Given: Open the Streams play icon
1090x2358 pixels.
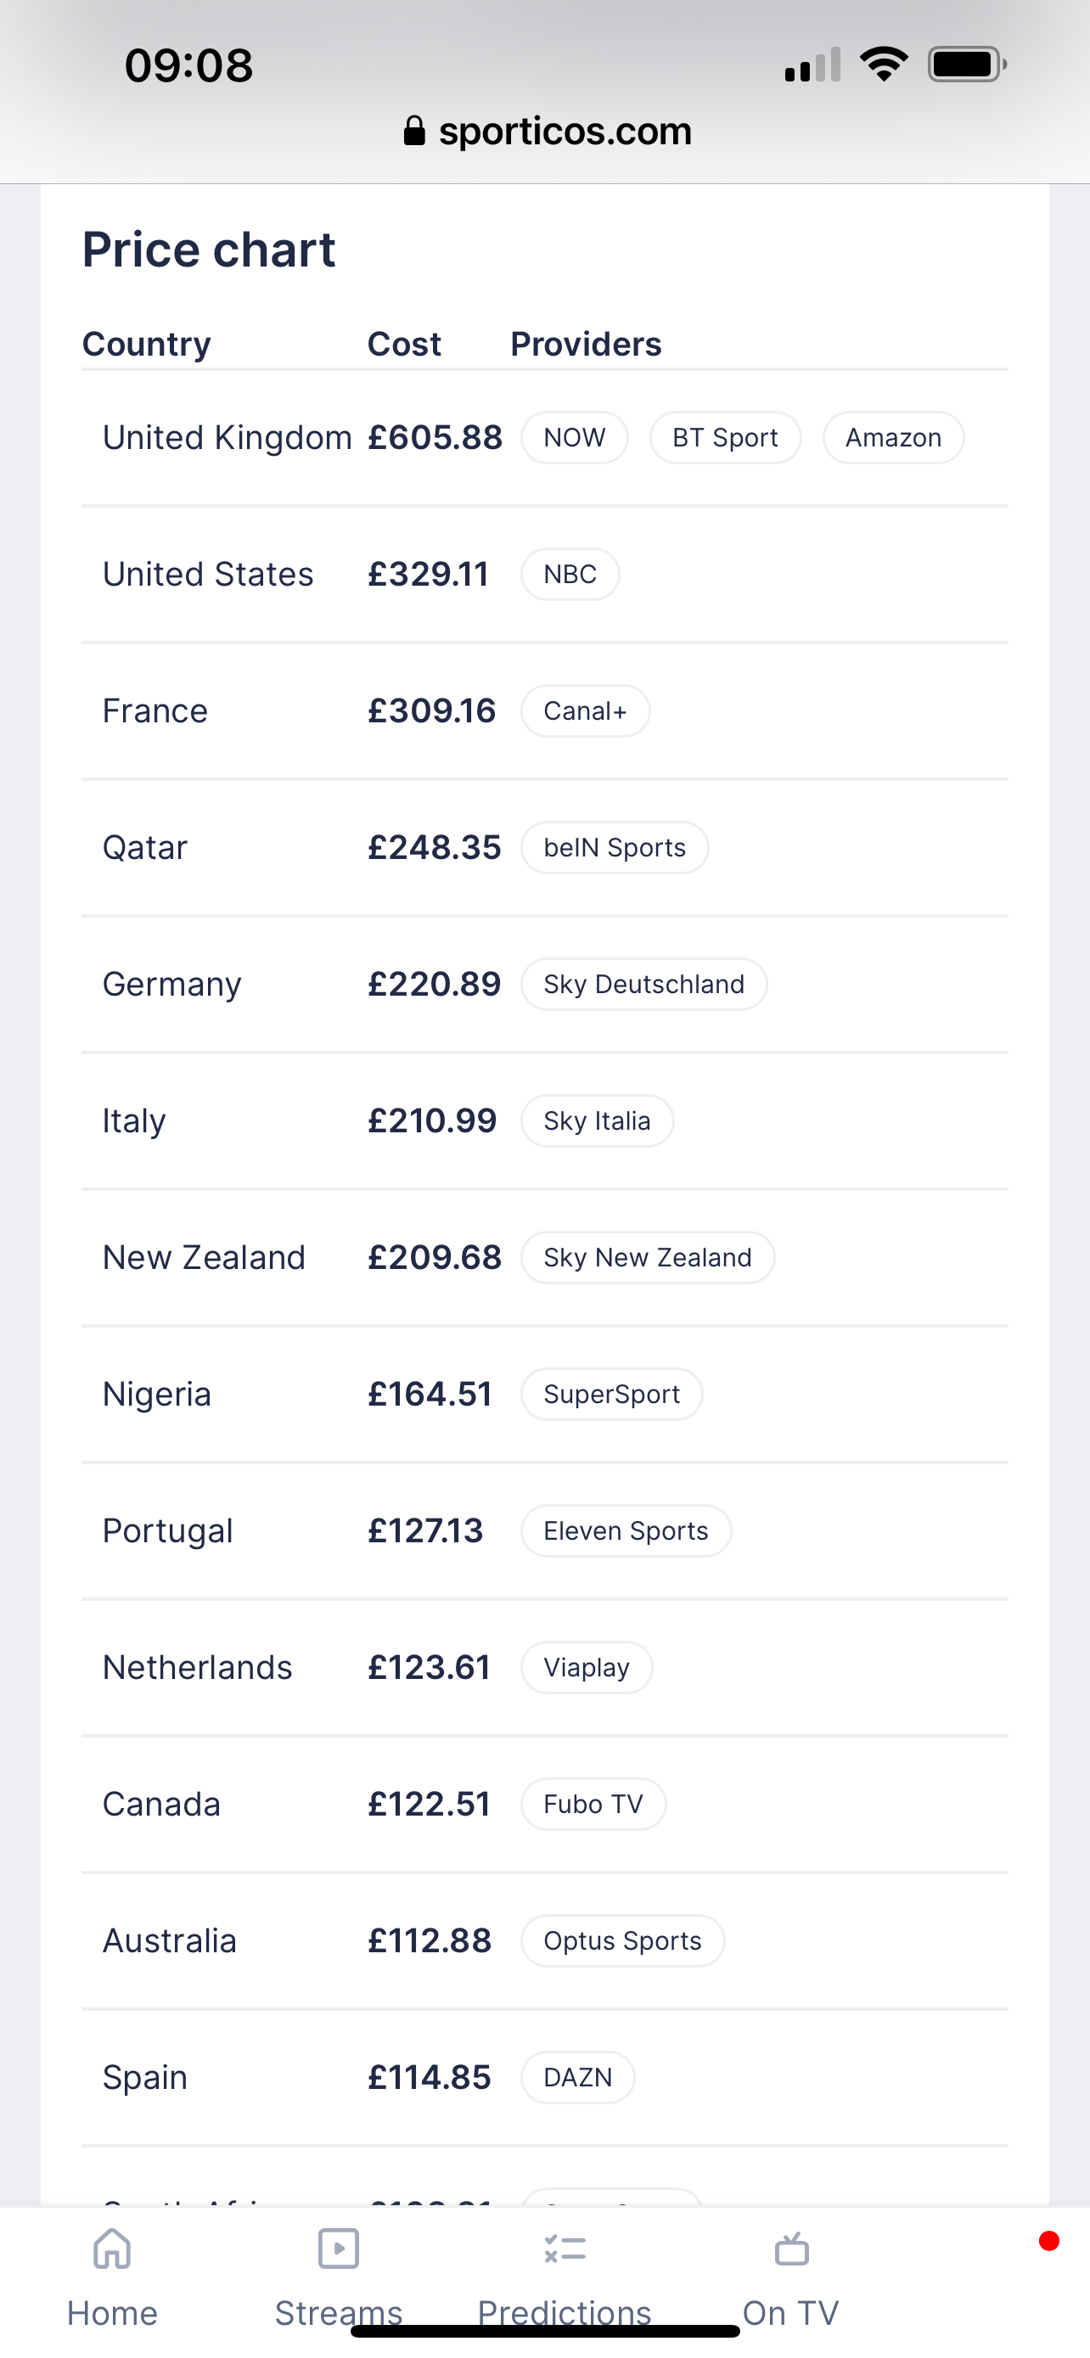Looking at the screenshot, I should (x=339, y=2249).
